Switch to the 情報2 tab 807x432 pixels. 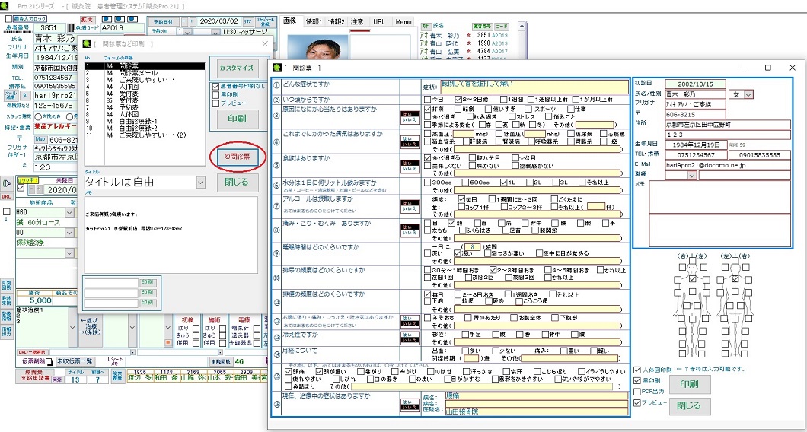click(x=336, y=21)
